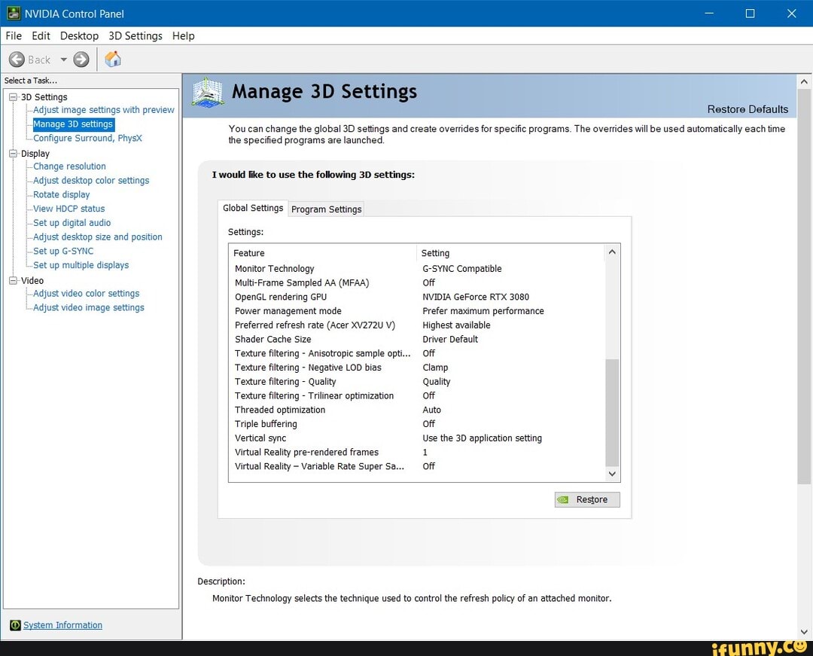This screenshot has width=813, height=656.
Task: Click the NVIDIA home icon in the toolbar
Action: pyautogui.click(x=113, y=59)
